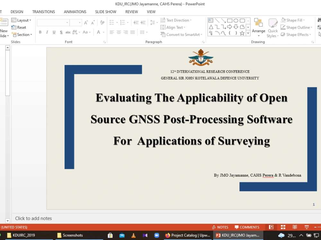Click Reset slide button
Viewport: 321px width, 240px height.
[x=19, y=27]
